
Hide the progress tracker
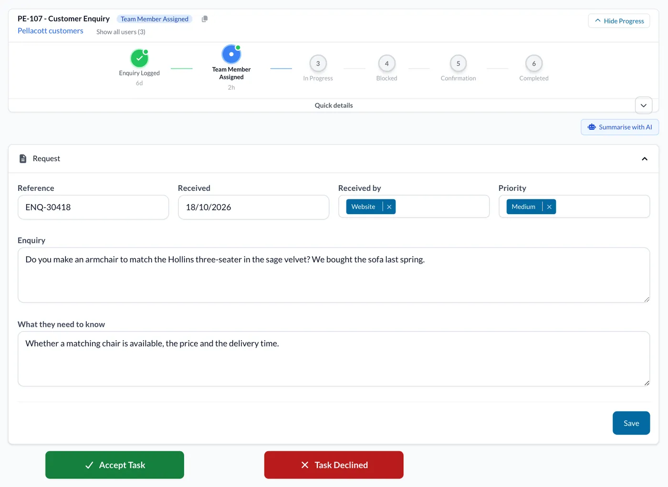[x=619, y=21]
